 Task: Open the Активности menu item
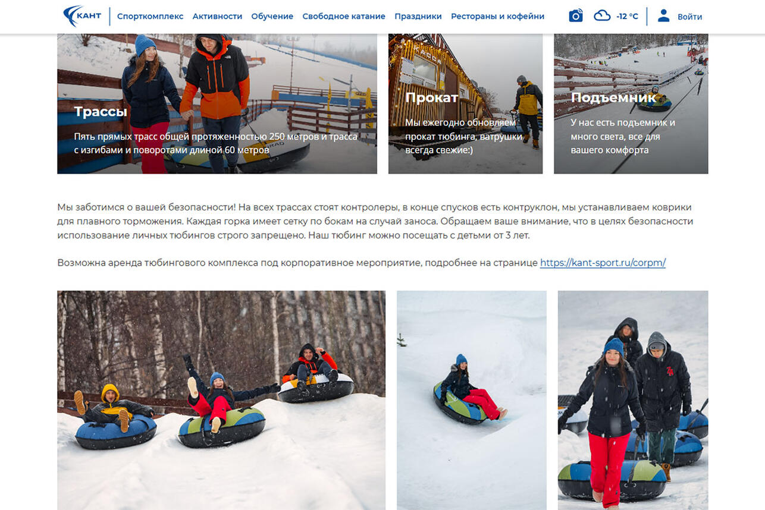point(217,17)
